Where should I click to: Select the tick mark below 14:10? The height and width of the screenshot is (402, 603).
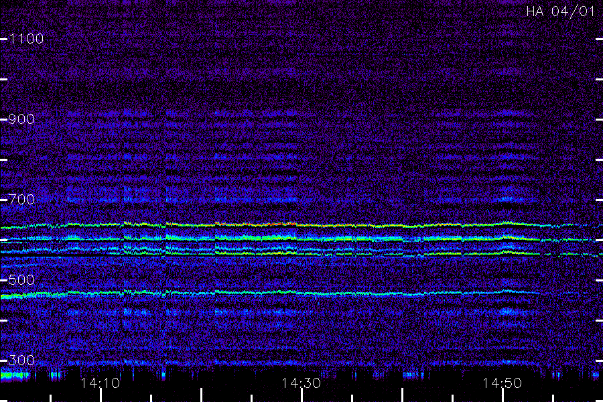(100, 395)
